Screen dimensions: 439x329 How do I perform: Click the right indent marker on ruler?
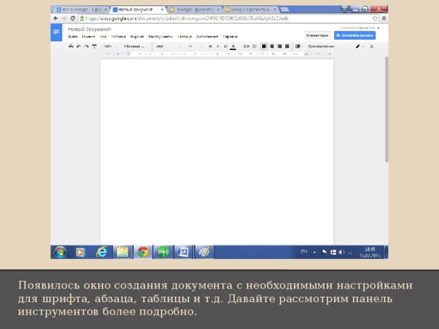tap(306, 53)
